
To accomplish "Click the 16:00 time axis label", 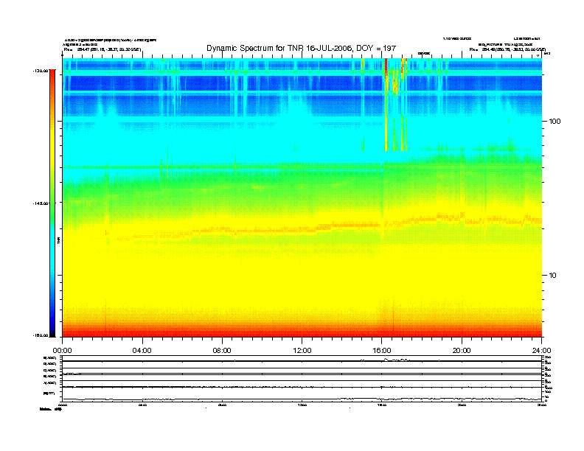I will click(x=382, y=351).
